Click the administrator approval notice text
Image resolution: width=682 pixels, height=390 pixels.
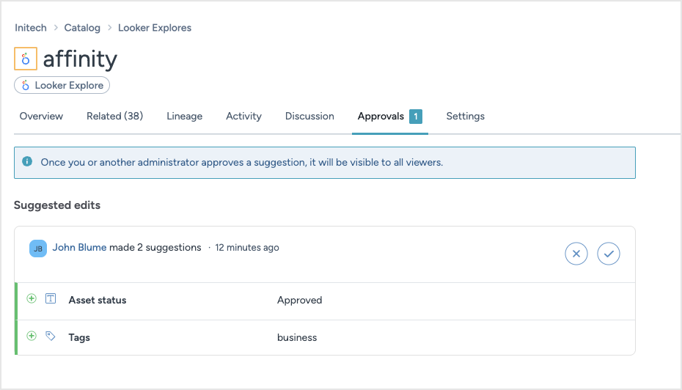242,162
